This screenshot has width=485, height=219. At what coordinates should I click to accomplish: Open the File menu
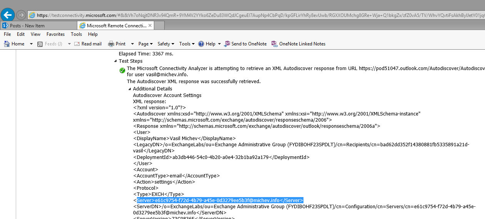point(7,34)
